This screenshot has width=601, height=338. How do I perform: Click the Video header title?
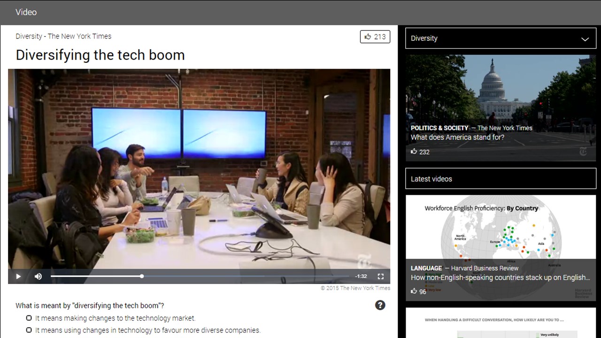point(26,12)
